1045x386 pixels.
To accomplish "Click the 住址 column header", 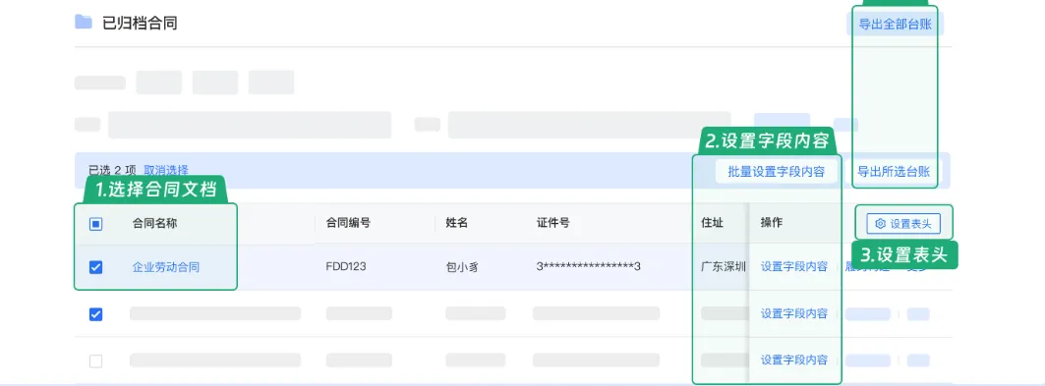I will pyautogui.click(x=712, y=223).
